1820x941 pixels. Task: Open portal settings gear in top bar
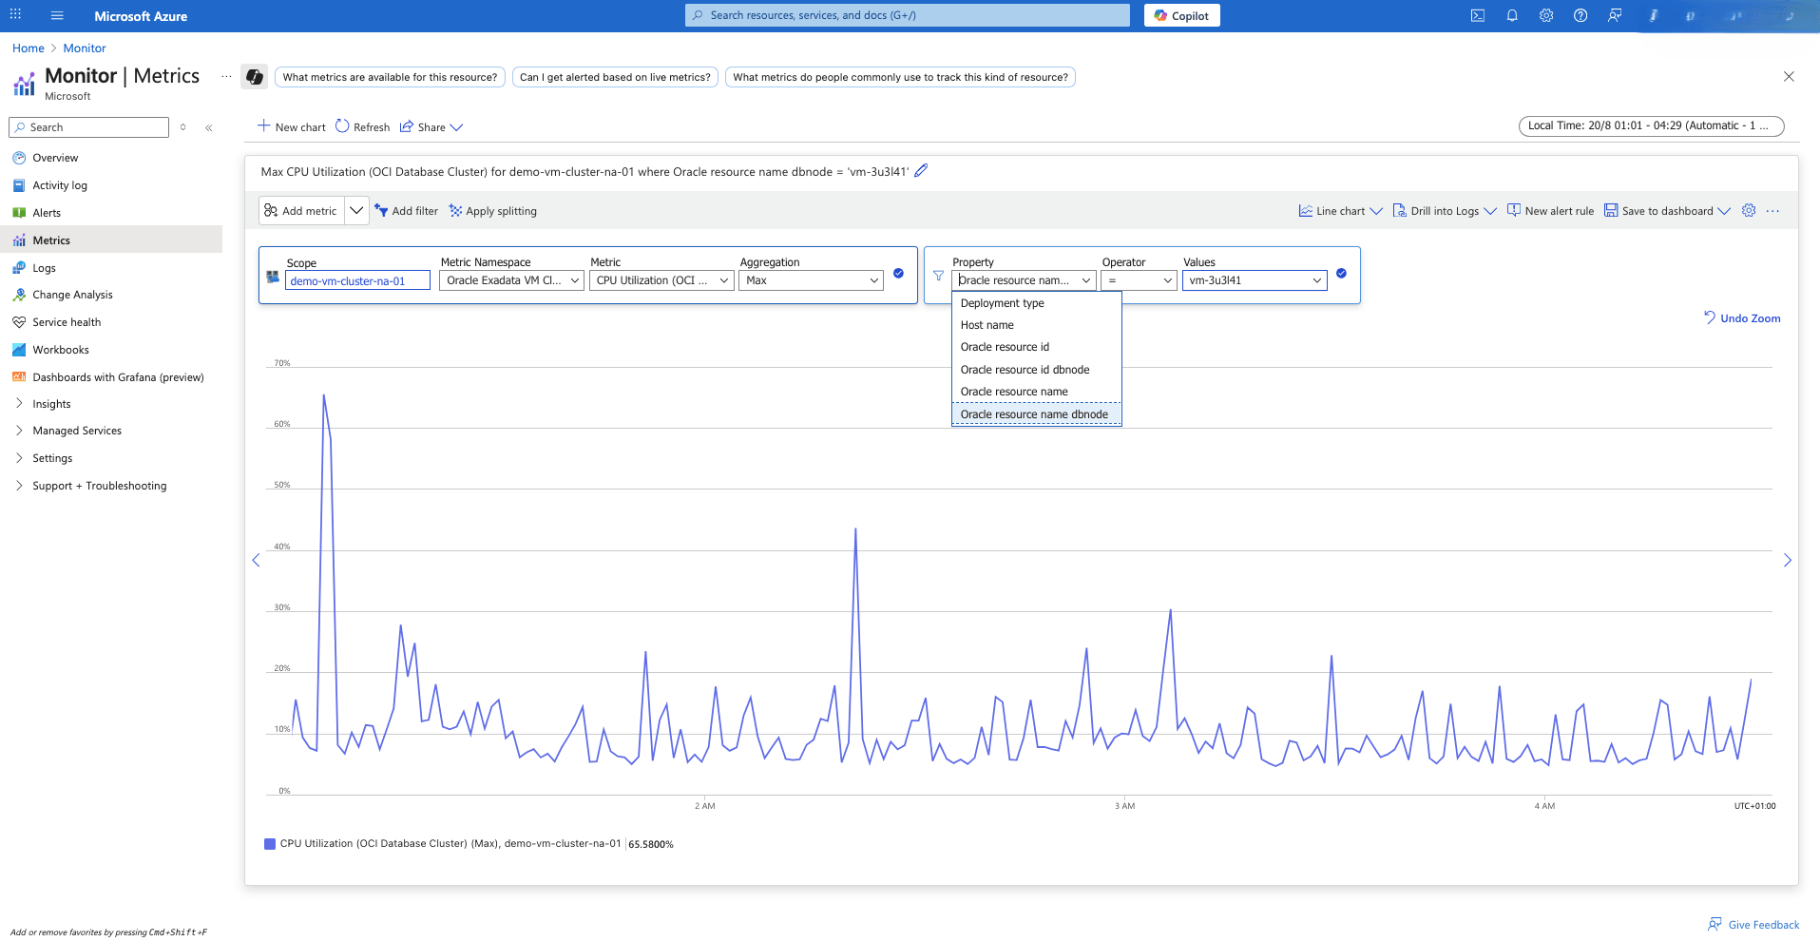click(x=1546, y=15)
